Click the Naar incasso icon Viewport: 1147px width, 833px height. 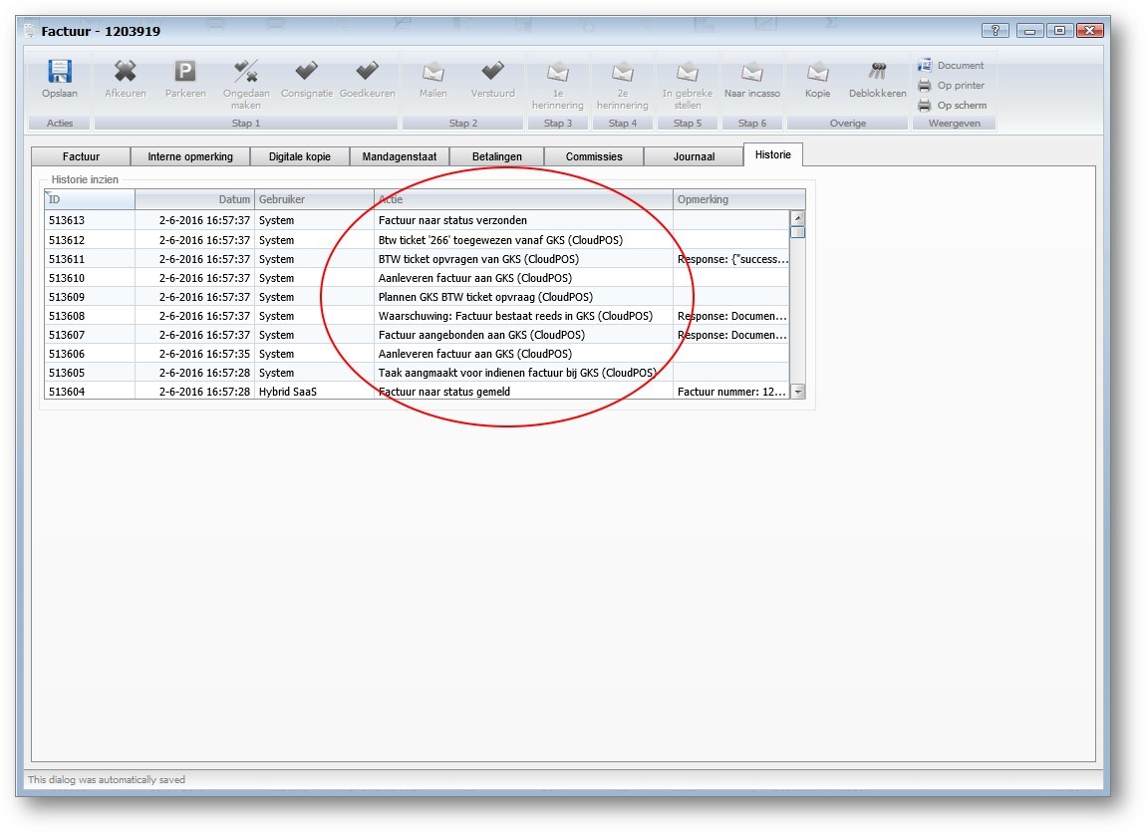click(x=751, y=73)
